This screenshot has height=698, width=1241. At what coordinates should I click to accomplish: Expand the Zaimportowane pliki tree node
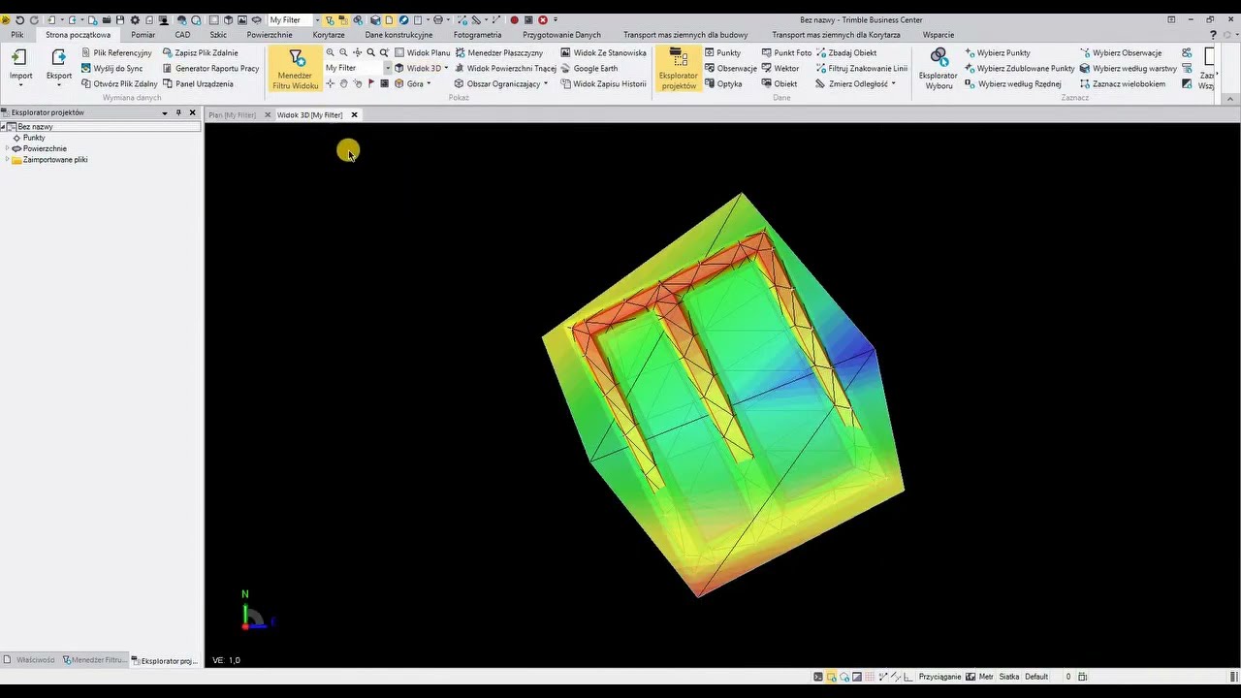8,160
